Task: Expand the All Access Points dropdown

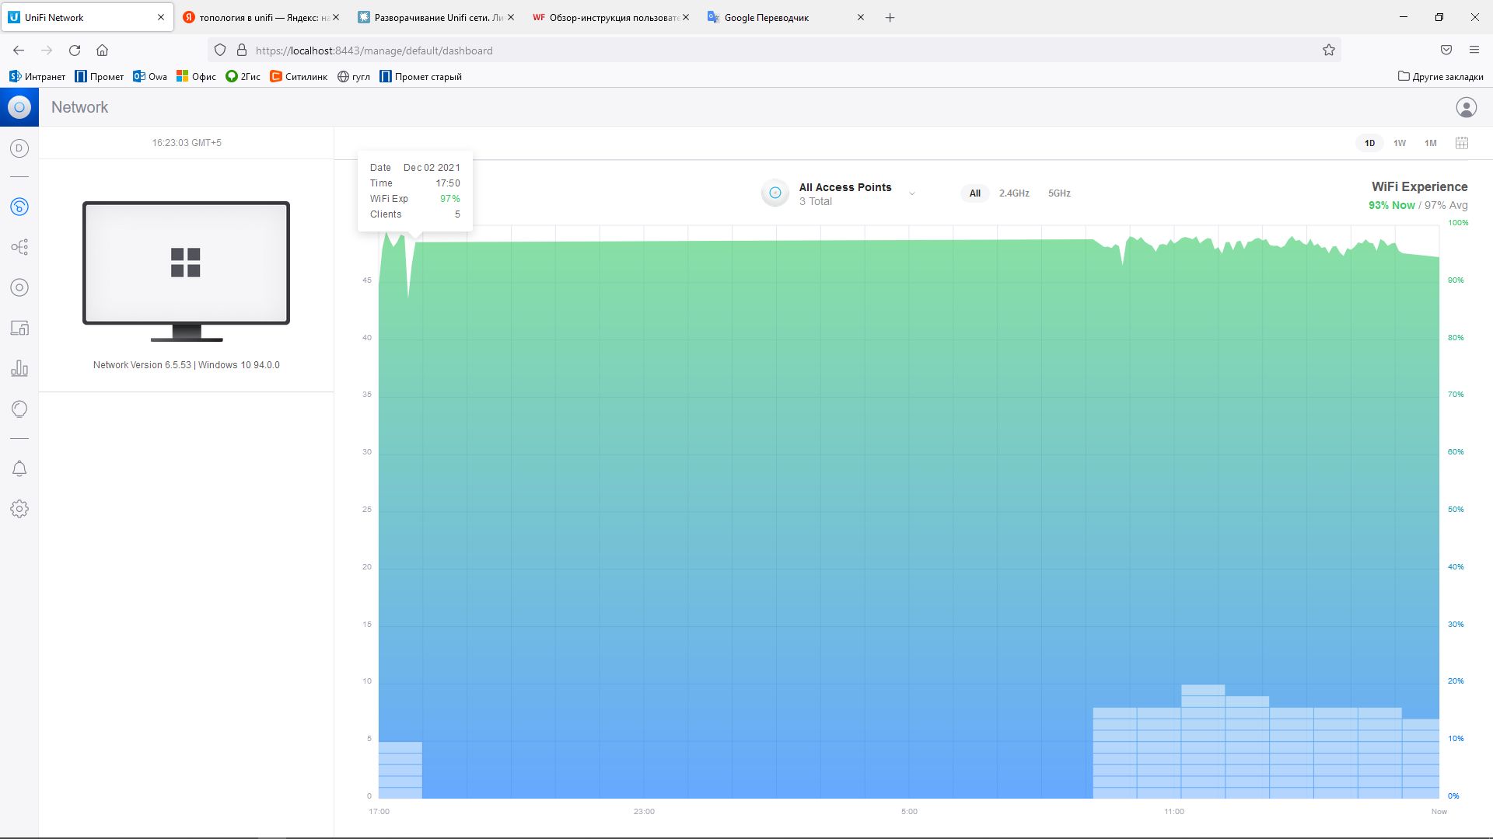Action: coord(912,194)
